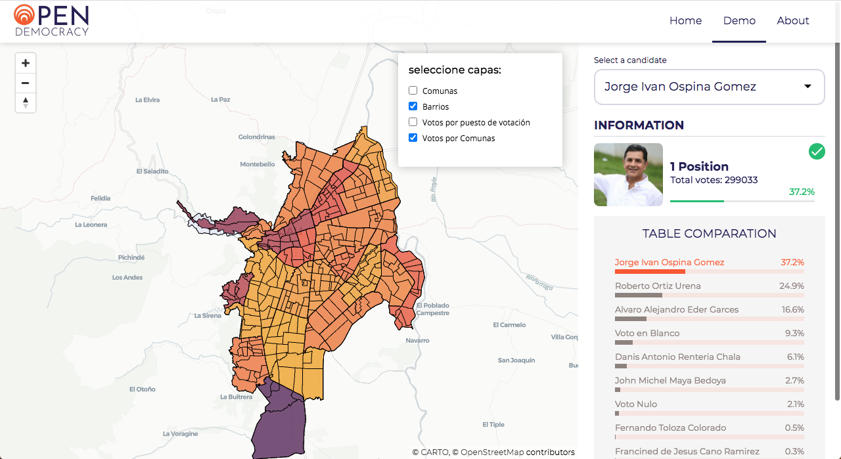This screenshot has width=841, height=459.
Task: Open the candidate selection dropdown
Action: tap(709, 87)
